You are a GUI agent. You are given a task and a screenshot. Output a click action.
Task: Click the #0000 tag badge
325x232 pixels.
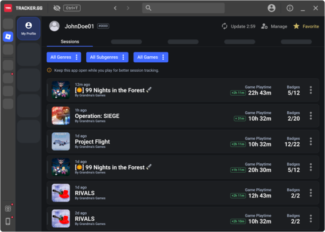[x=103, y=26]
